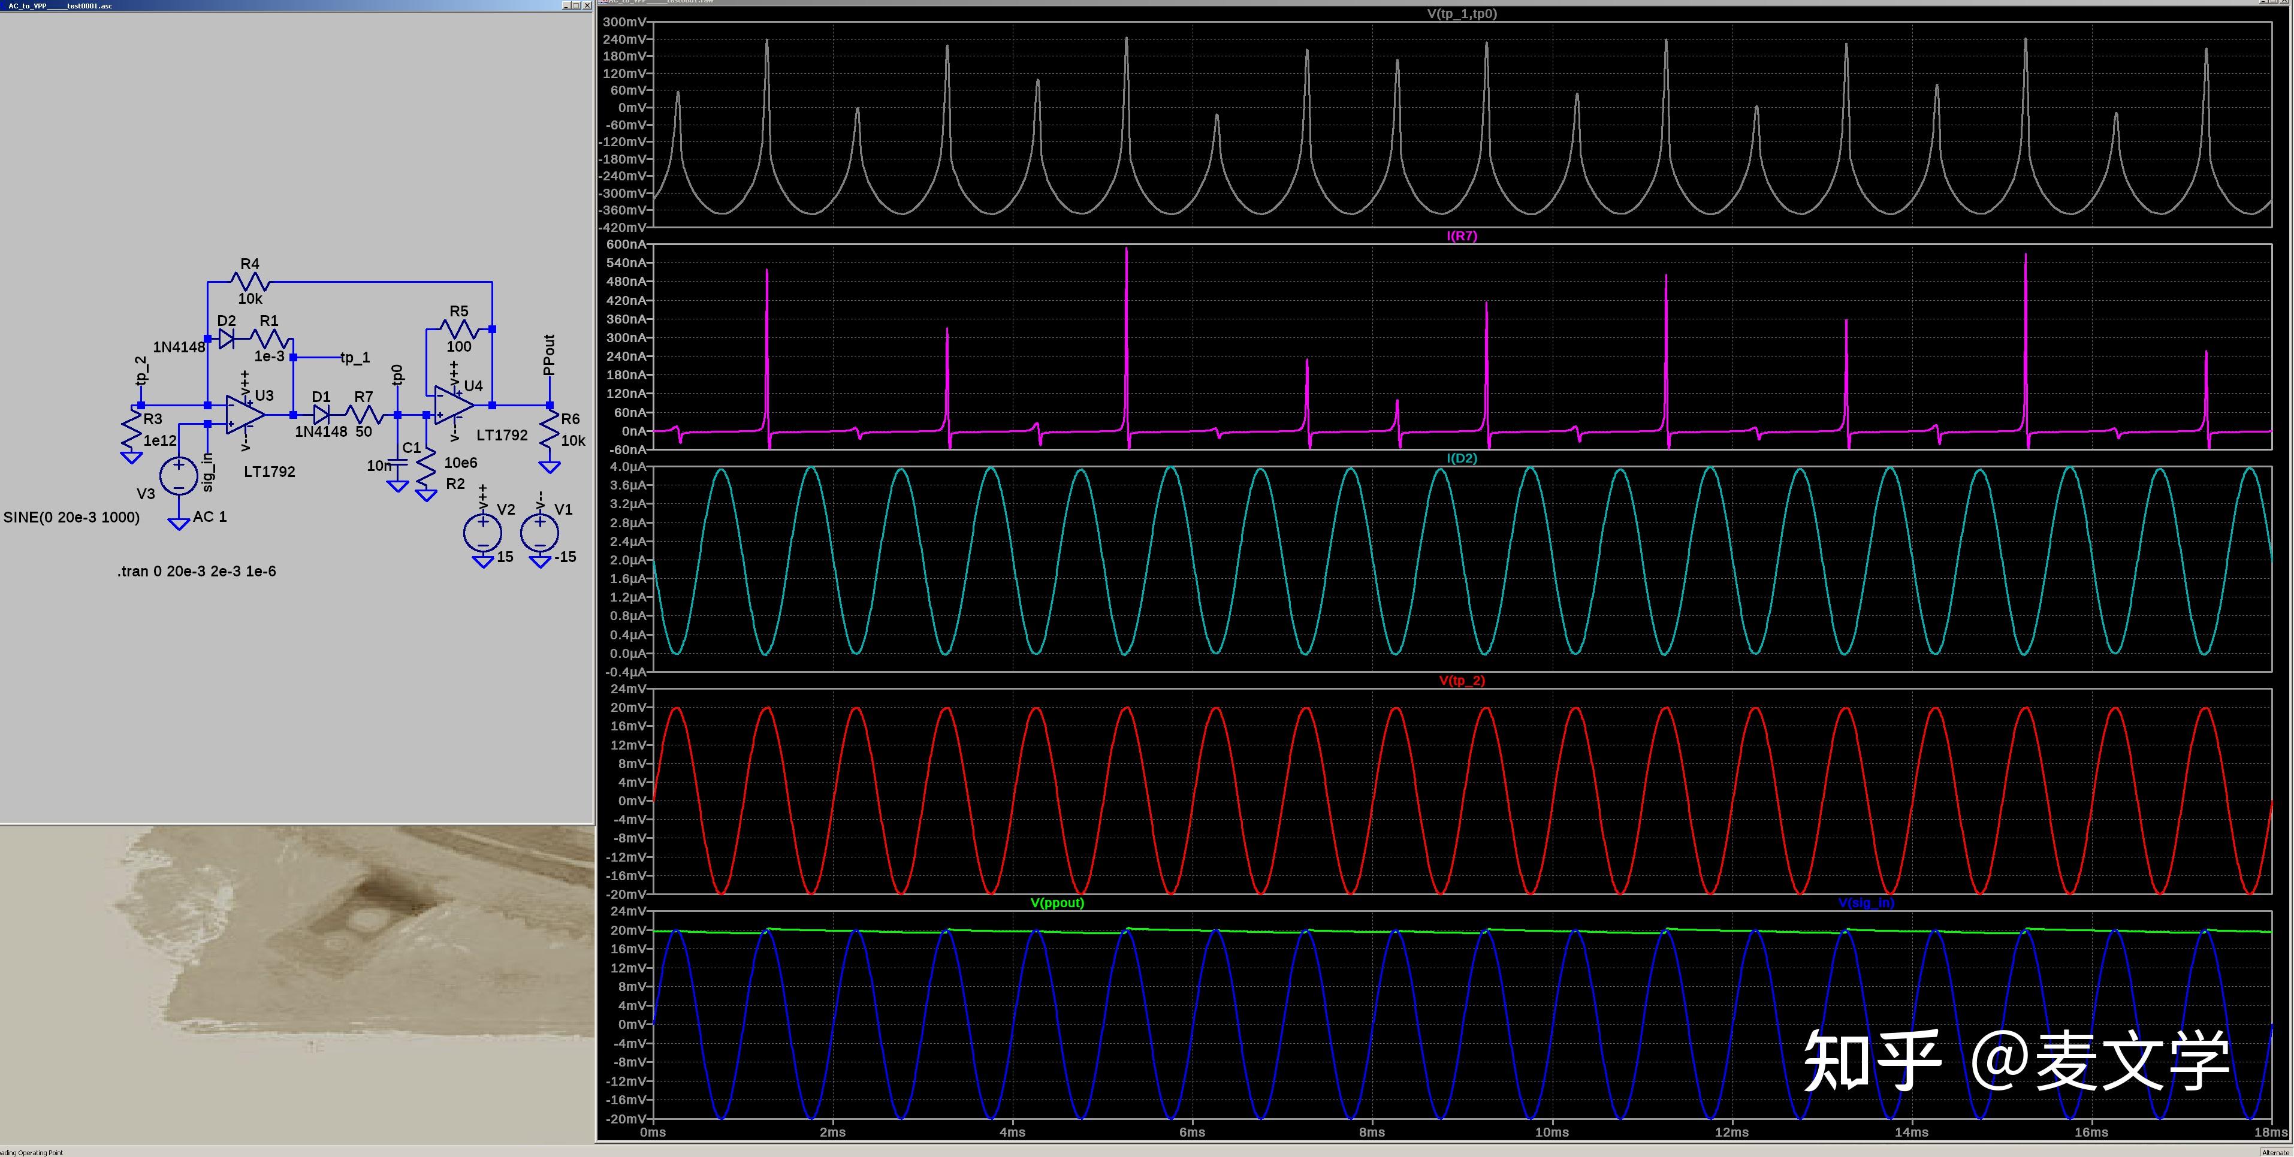2294x1157 pixels.
Task: Click the .tran simulation directive text
Action: click(196, 571)
